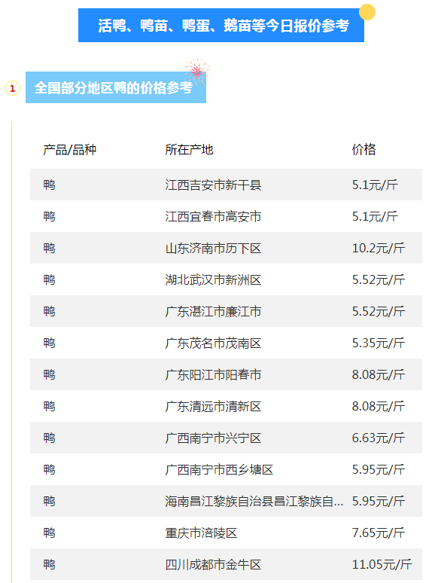This screenshot has height=583, width=438.
Task: Click the firework decoration icon
Action: click(x=197, y=70)
